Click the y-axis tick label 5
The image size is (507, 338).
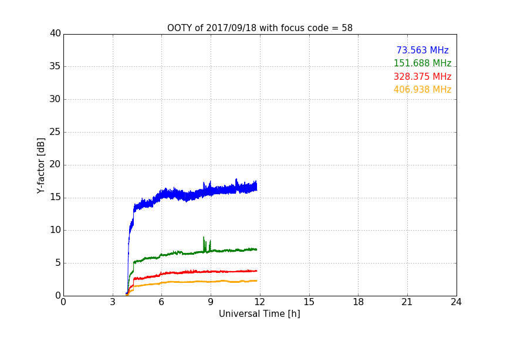(58, 263)
